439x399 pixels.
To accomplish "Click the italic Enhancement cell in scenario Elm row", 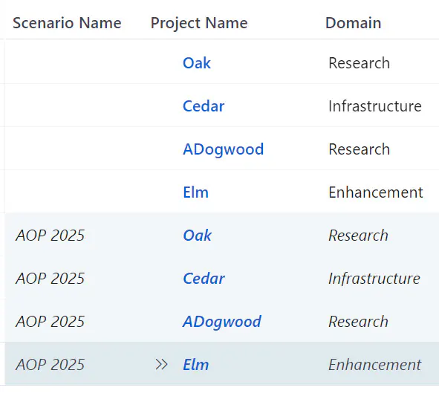I will click(x=375, y=365).
